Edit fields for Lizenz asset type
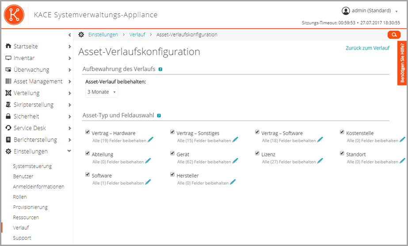 point(320,161)
